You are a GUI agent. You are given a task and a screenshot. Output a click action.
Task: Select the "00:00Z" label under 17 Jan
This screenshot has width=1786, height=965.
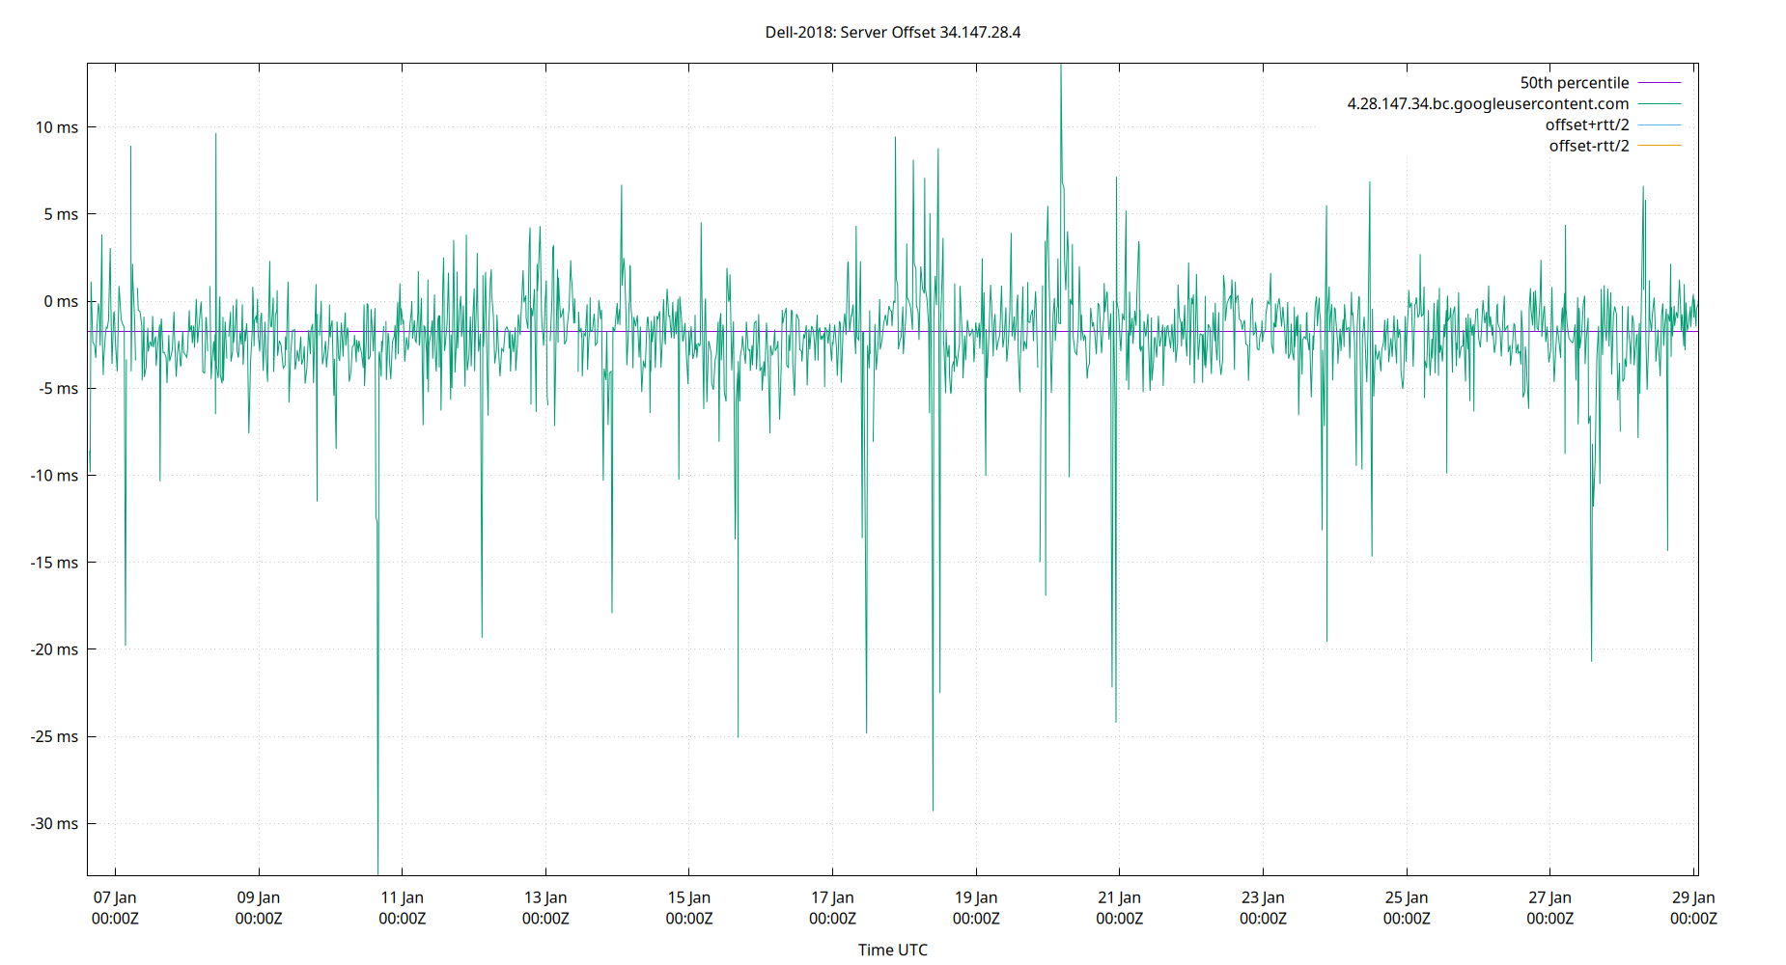(x=833, y=919)
